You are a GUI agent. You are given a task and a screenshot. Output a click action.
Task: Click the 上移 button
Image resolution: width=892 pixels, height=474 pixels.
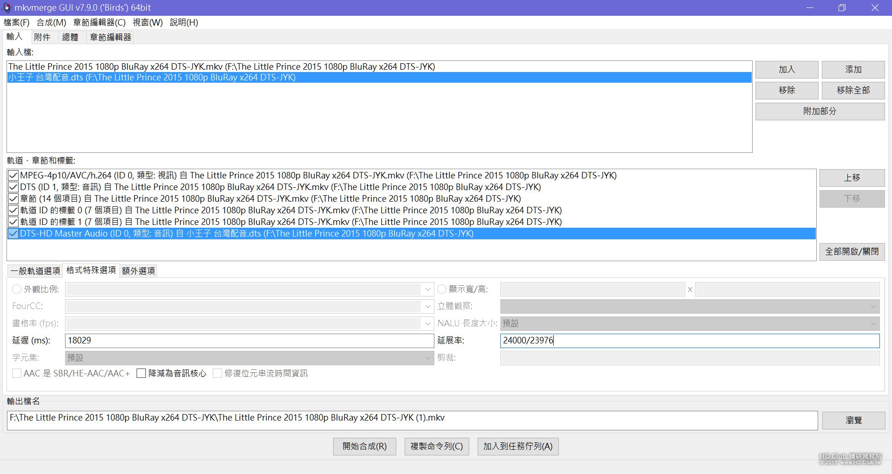click(852, 178)
